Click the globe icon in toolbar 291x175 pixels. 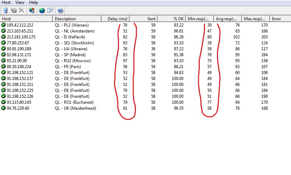42,10
